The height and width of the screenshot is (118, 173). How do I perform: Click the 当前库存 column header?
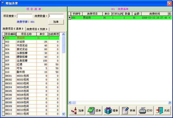tap(53, 34)
